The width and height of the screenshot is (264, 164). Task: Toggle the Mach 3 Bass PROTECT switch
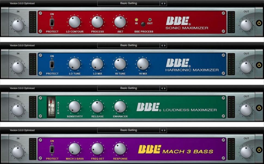pos(52,149)
